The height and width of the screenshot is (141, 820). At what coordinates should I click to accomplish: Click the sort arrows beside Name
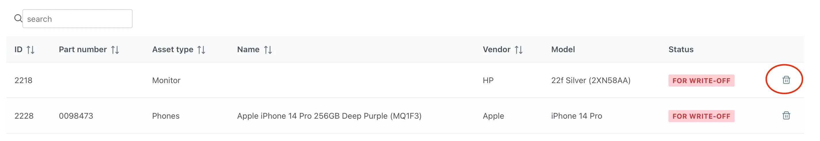coord(268,50)
